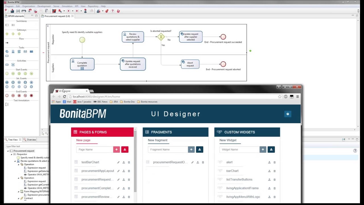Screen dimensions: 364x205
Task: Select the Text Annotation palette icon
Action: [x=7, y=104]
